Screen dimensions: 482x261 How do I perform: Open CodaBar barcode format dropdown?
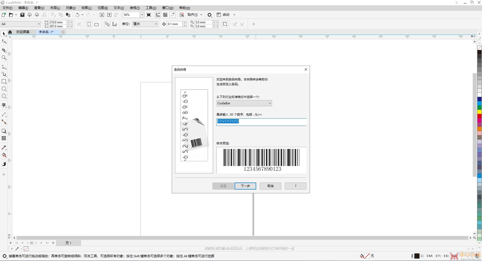coord(244,103)
